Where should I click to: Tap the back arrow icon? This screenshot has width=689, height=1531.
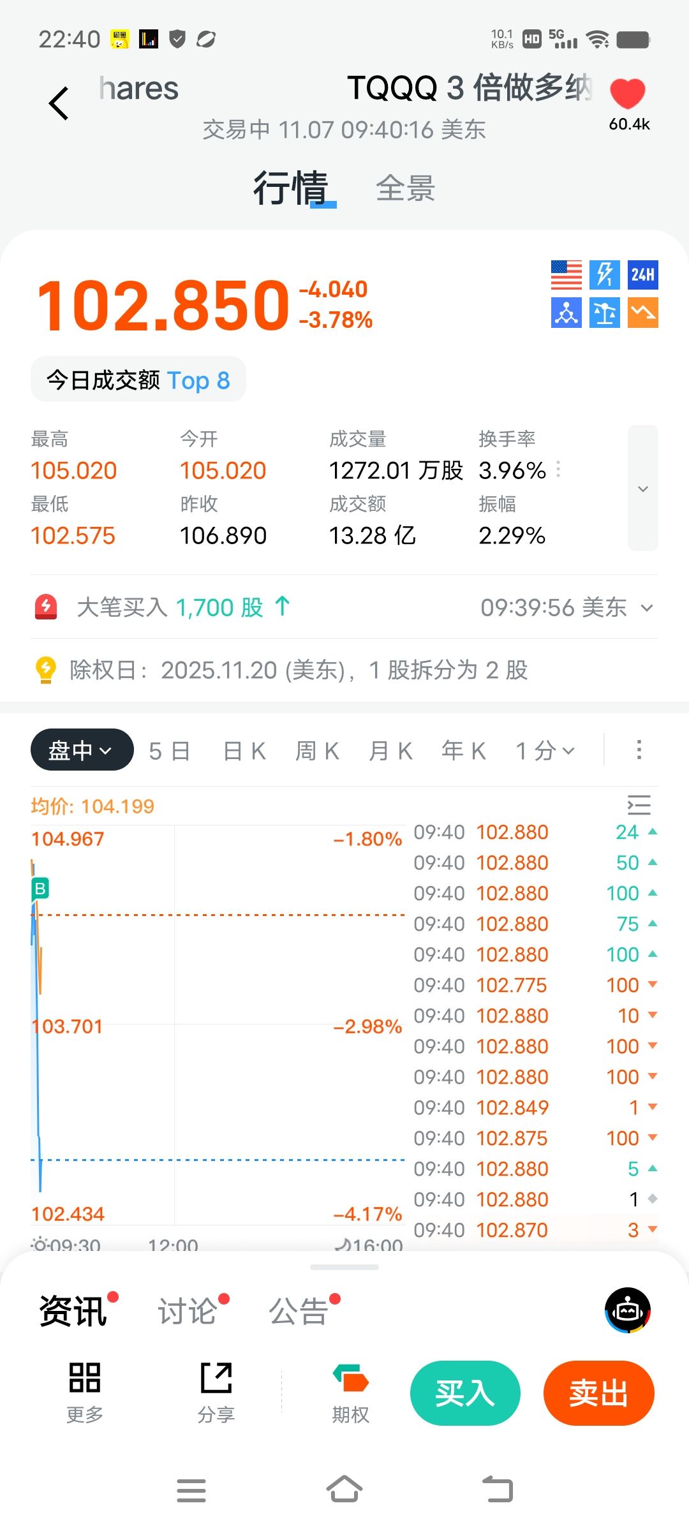[59, 103]
